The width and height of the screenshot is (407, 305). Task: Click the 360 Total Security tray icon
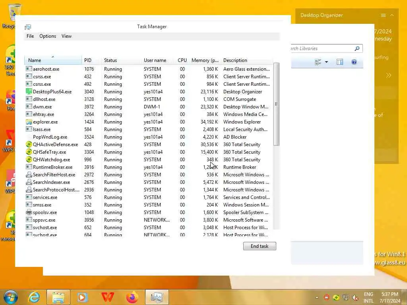tap(336, 297)
